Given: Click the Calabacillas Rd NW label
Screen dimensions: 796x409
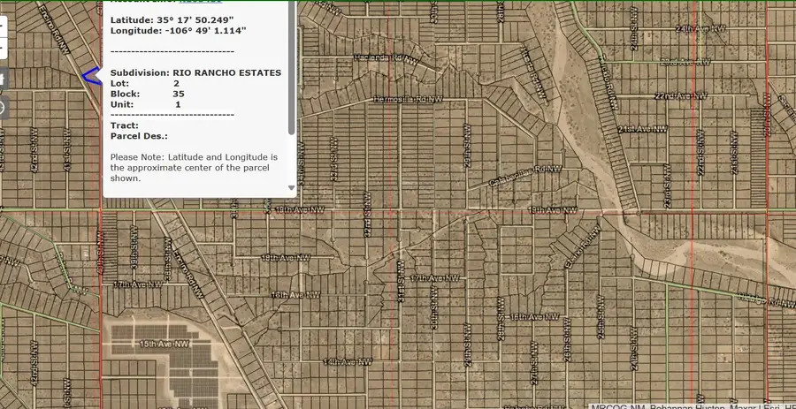Looking at the screenshot, I should tap(524, 176).
